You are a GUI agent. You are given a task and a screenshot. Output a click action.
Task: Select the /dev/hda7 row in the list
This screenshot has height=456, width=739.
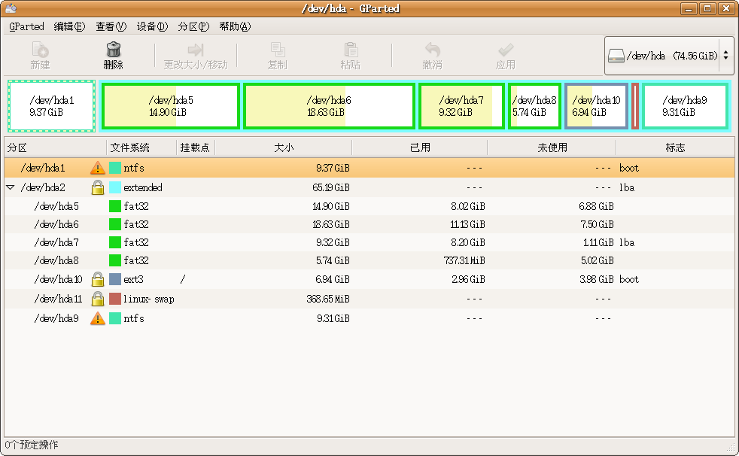click(369, 242)
